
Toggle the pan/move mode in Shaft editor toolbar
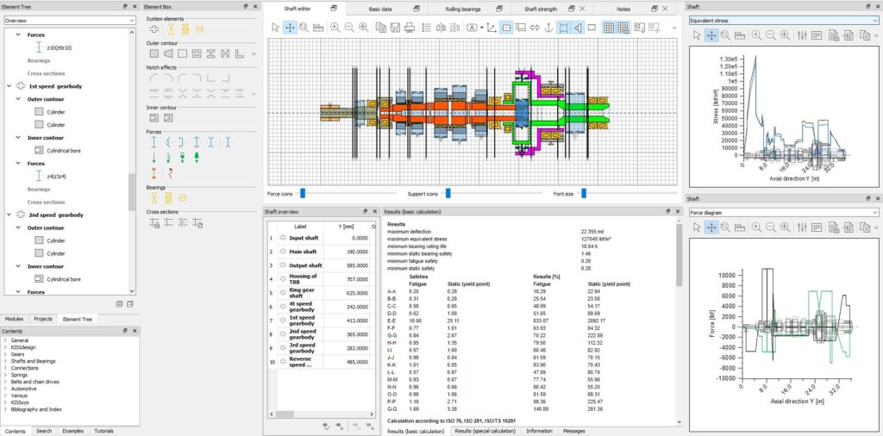point(290,28)
